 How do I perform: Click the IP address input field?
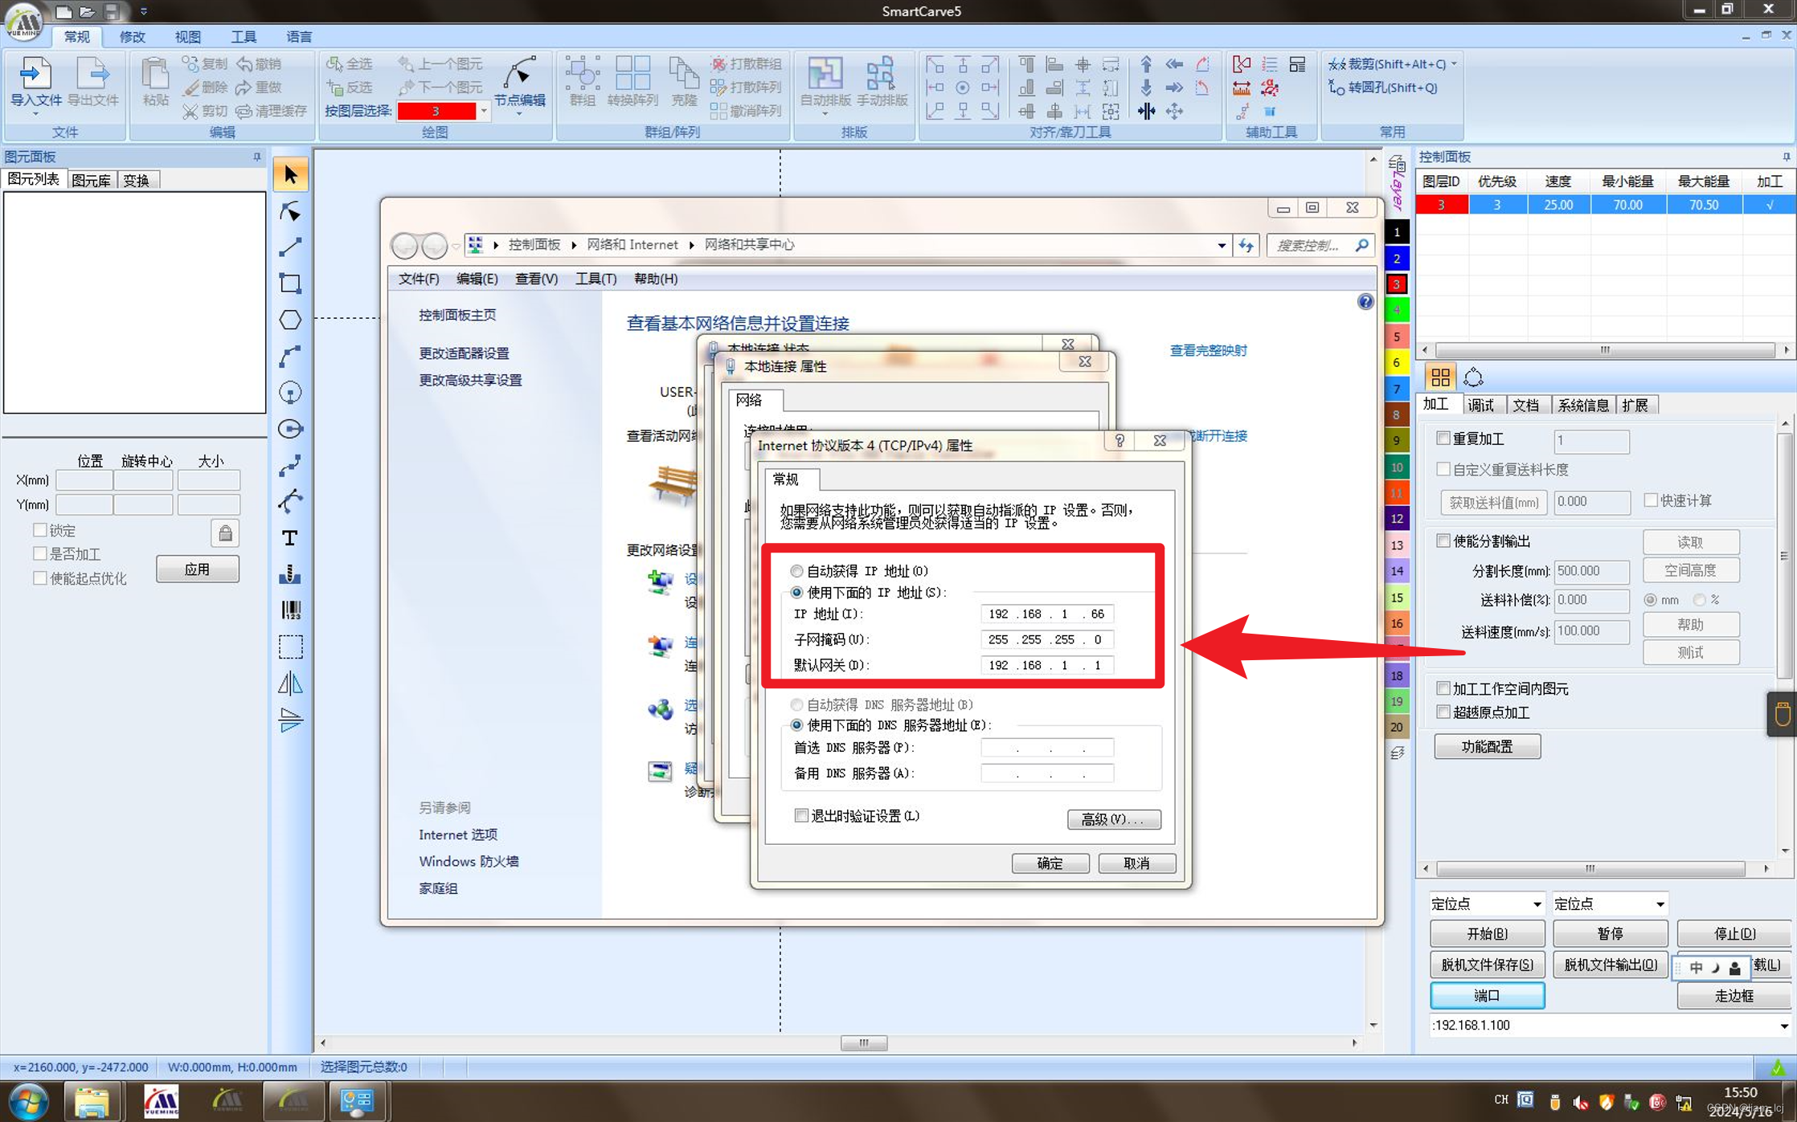tap(1046, 614)
